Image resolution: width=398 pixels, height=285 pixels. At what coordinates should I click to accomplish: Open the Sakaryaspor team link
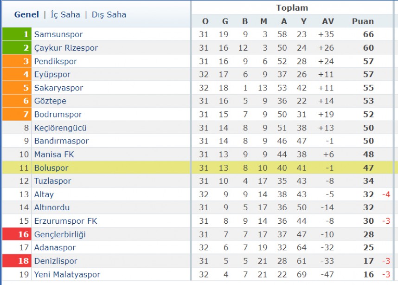pyautogui.click(x=58, y=88)
